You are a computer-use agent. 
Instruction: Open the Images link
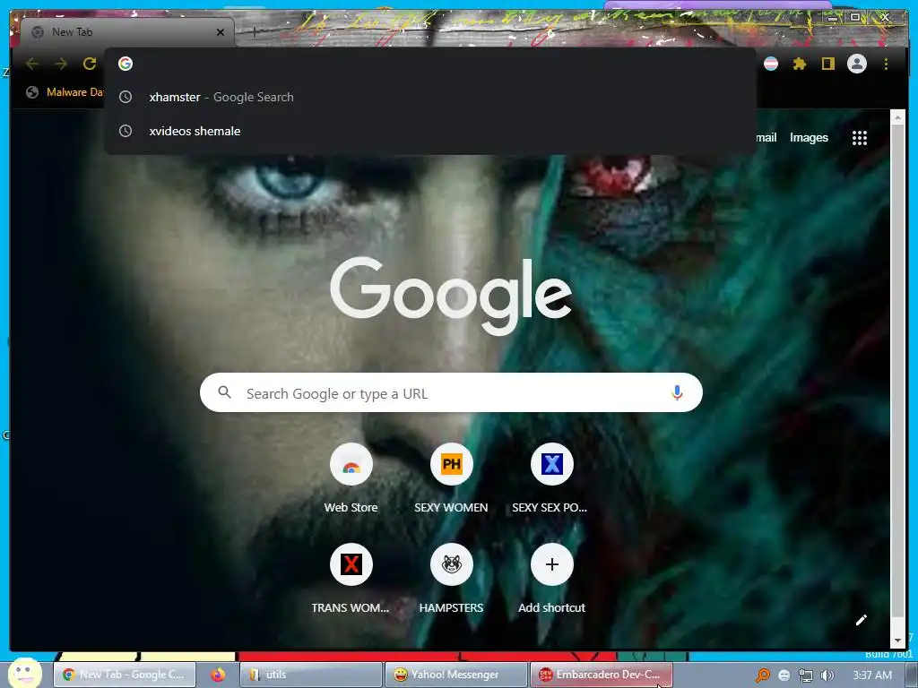[810, 137]
